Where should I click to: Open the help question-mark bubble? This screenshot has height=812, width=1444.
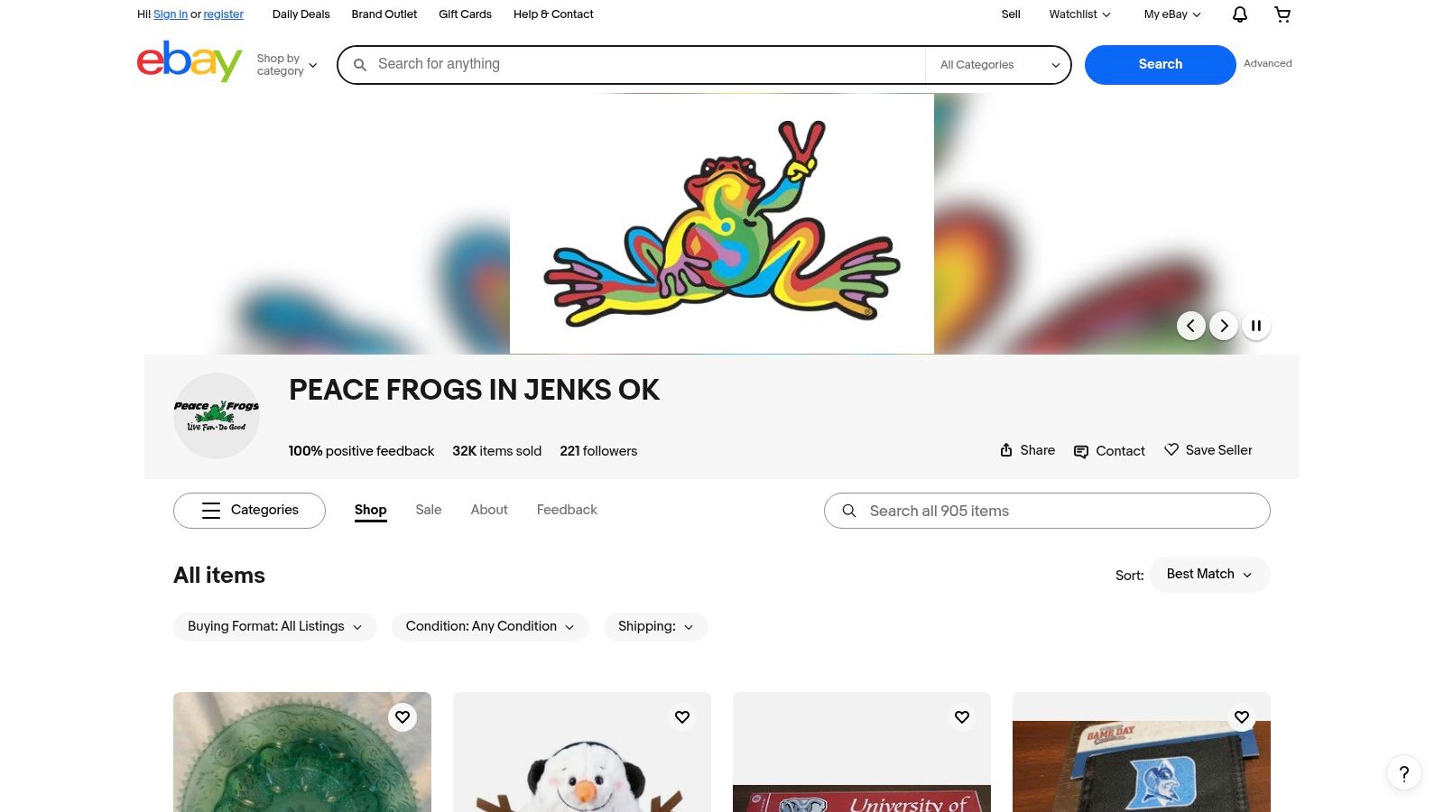tap(1403, 773)
